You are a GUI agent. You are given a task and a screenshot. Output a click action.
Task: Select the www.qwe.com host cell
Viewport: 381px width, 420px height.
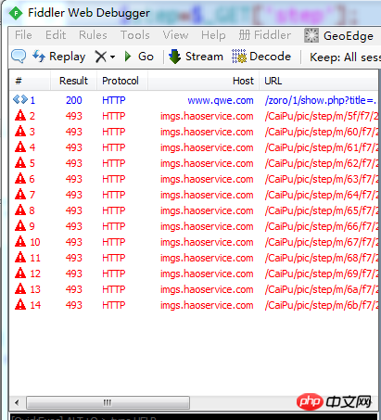tap(221, 100)
